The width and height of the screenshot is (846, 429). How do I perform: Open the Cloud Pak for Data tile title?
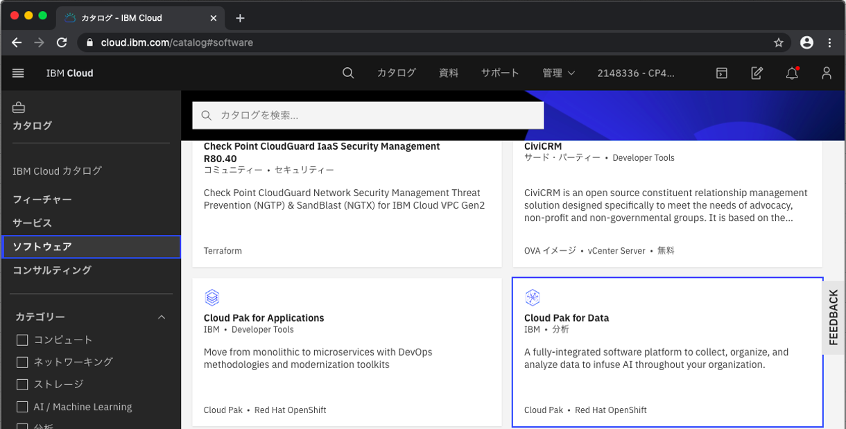[x=567, y=318]
